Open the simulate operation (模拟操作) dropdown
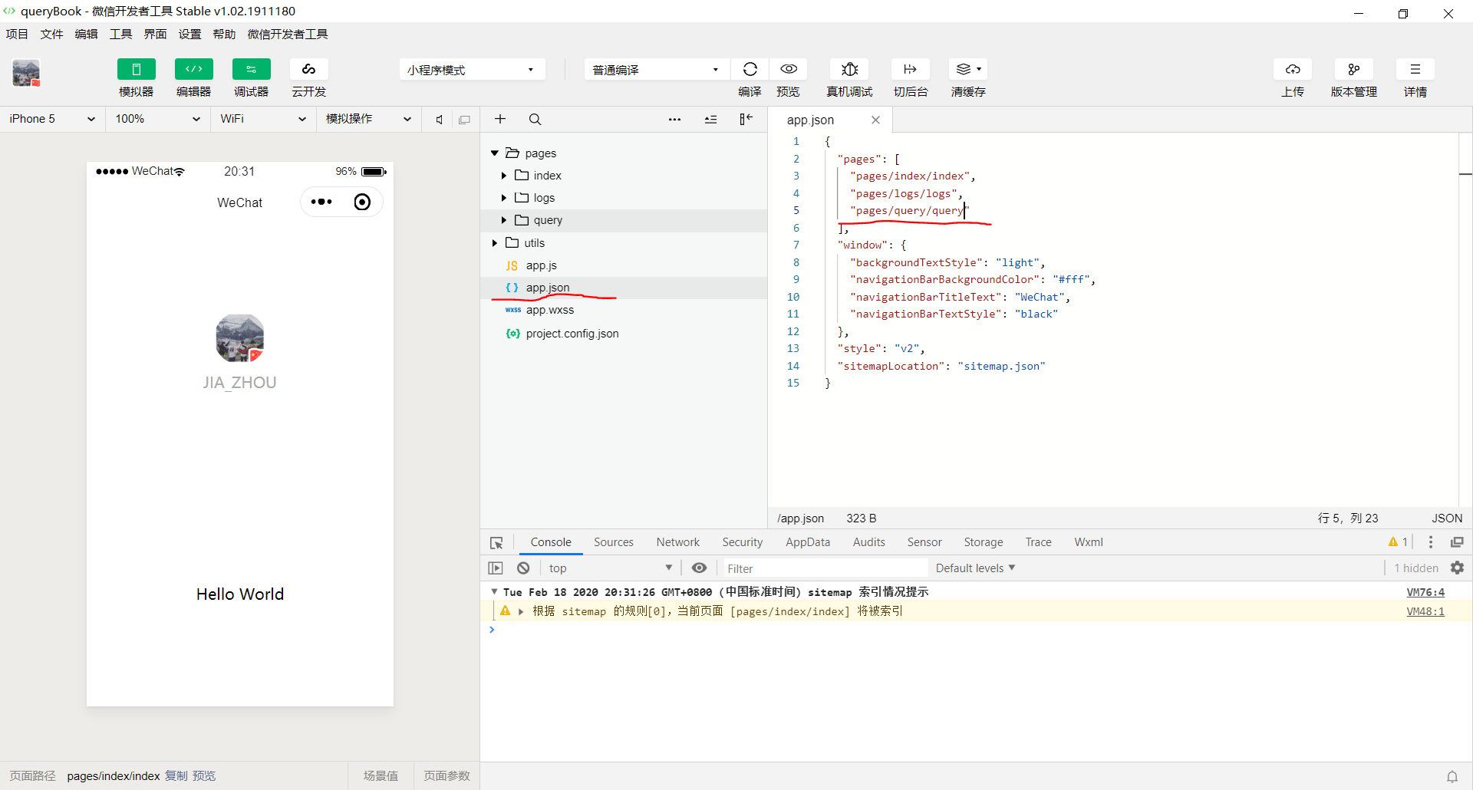The width and height of the screenshot is (1473, 790). click(369, 119)
